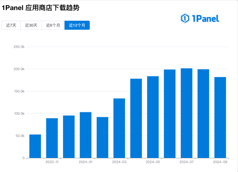Click the 250.0k y-axis label
This screenshot has width=238, height=172.
click(x=19, y=47)
